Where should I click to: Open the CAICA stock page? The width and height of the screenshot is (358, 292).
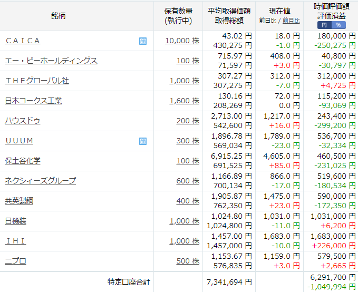23,41
